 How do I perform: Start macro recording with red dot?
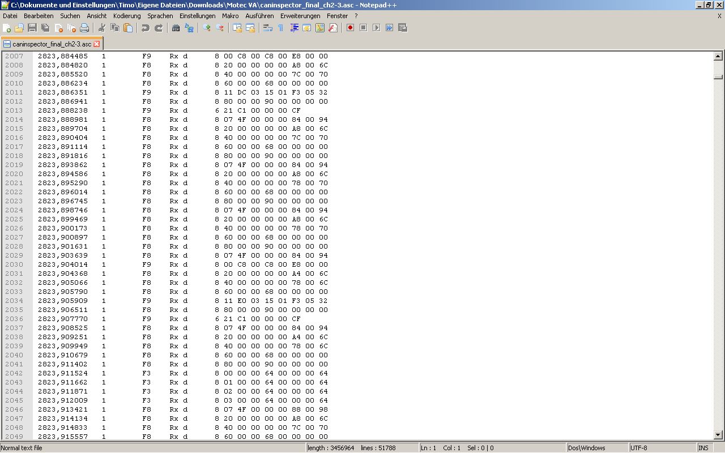(x=351, y=28)
